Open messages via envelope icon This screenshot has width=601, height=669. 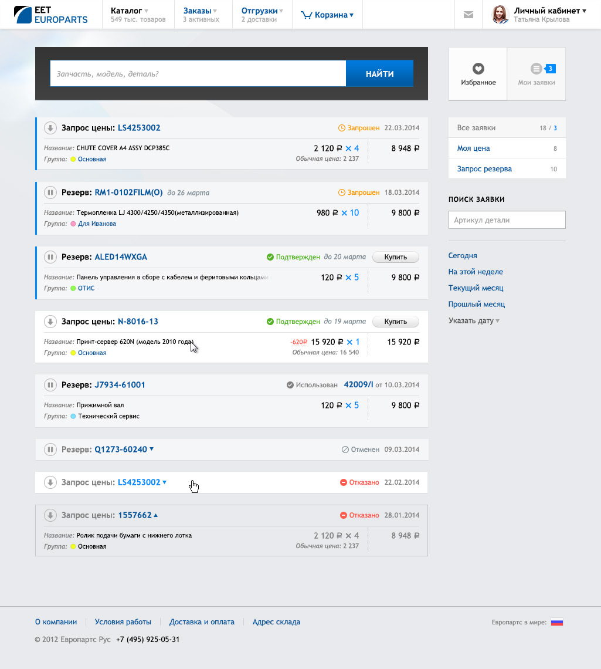(468, 15)
